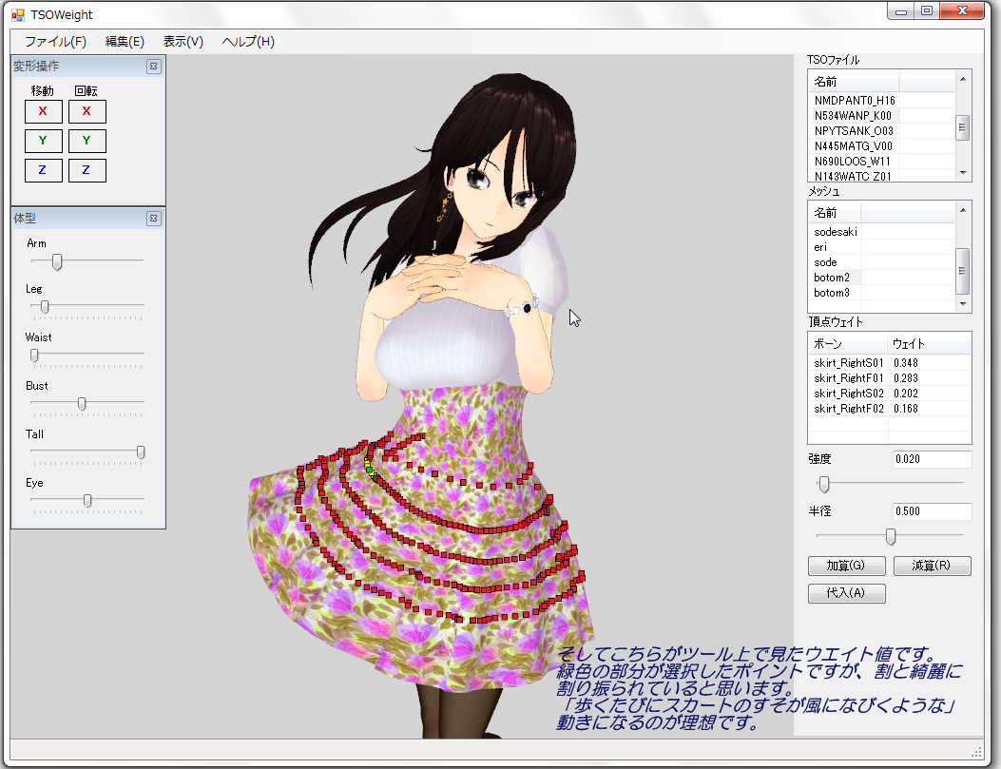This screenshot has width=1001, height=769.
Task: Close the 変形操作 panel
Action: click(x=153, y=67)
